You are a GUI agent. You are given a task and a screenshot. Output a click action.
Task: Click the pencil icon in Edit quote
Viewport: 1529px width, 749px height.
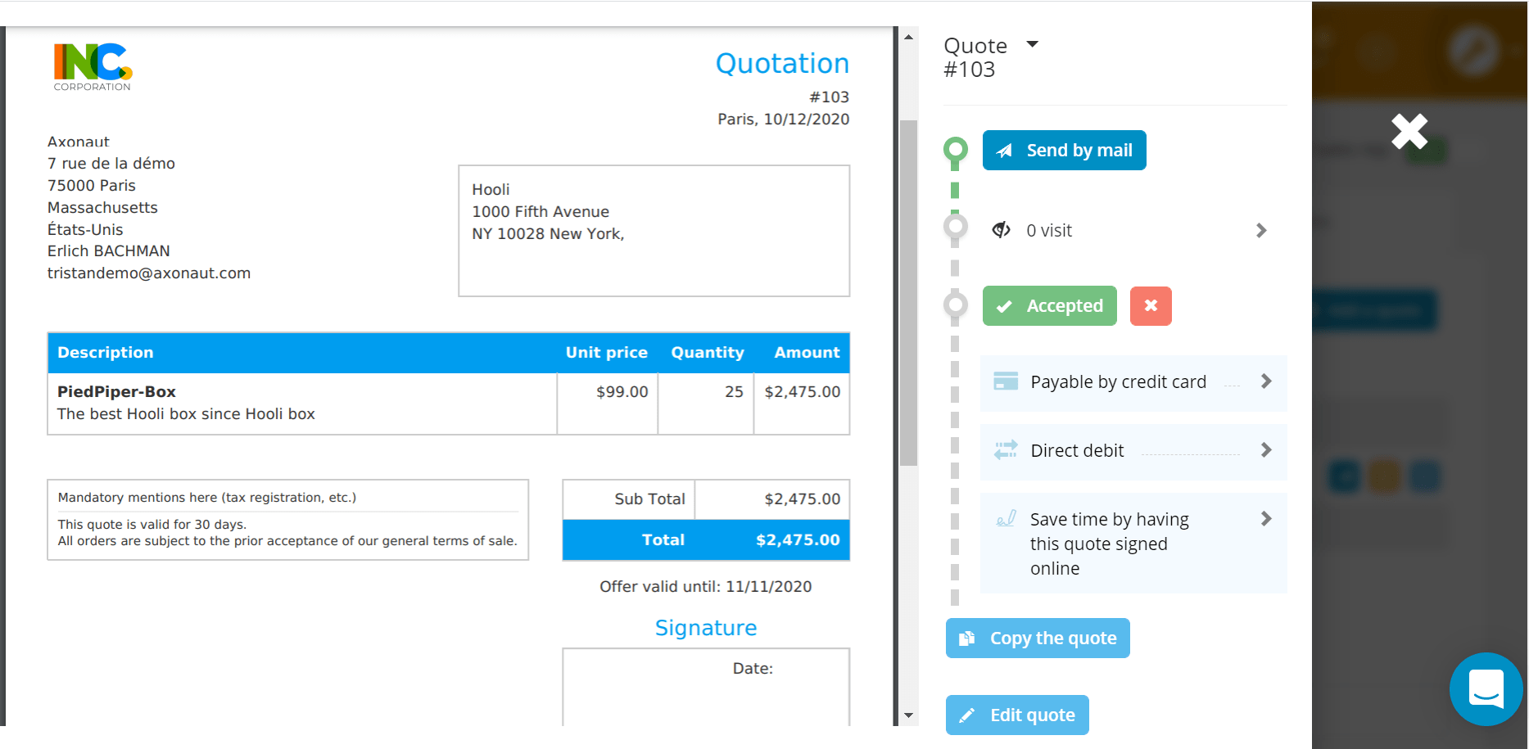[967, 715]
